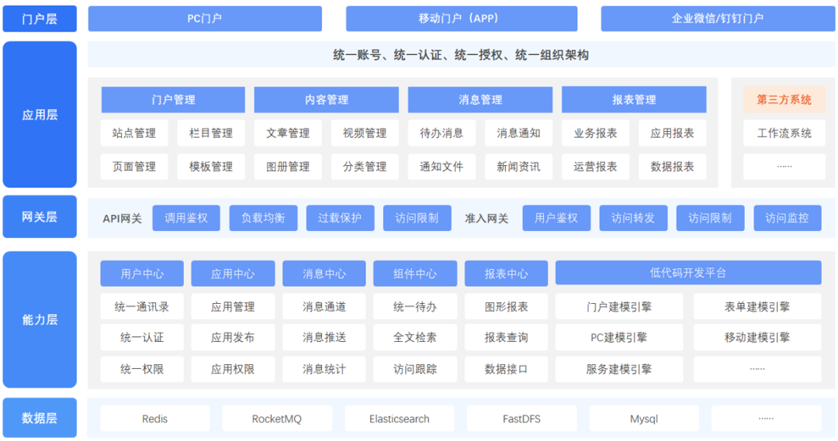Select the 应用层 layer label
The height and width of the screenshot is (441, 838).
point(40,115)
